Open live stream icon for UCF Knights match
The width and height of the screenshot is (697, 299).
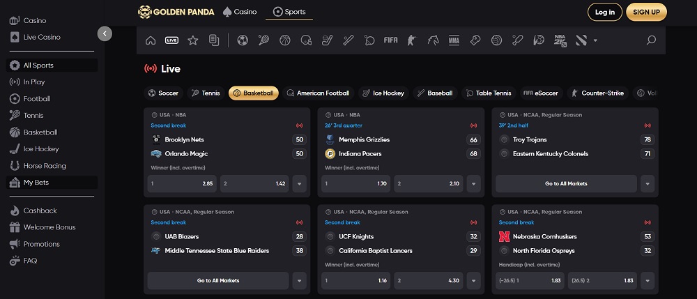tap(473, 222)
